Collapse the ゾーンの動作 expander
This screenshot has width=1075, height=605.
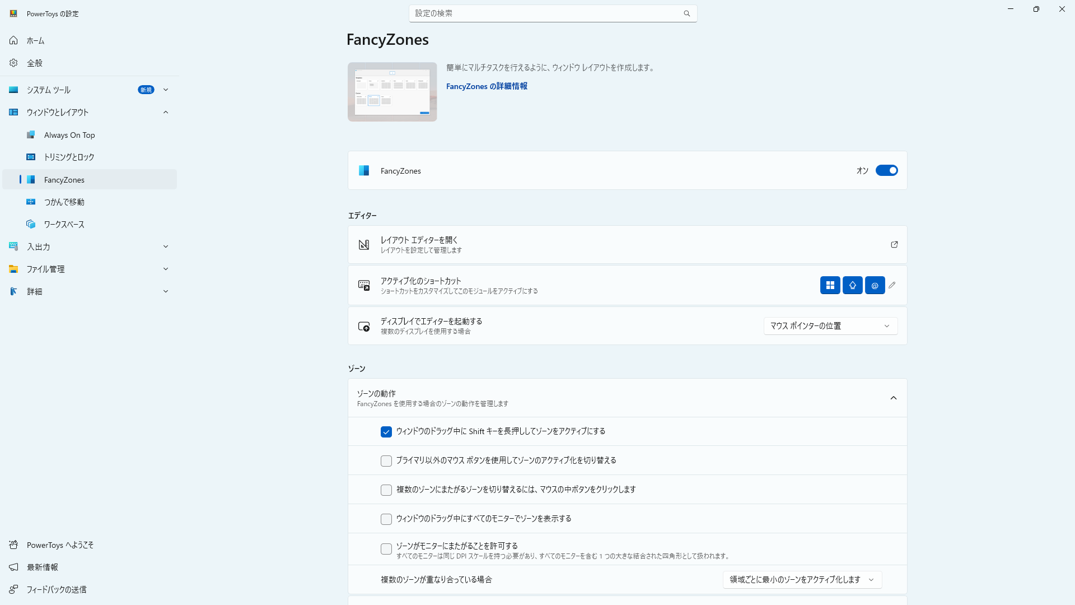coord(894,398)
